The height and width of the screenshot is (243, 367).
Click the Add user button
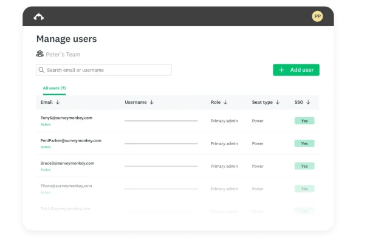(296, 70)
